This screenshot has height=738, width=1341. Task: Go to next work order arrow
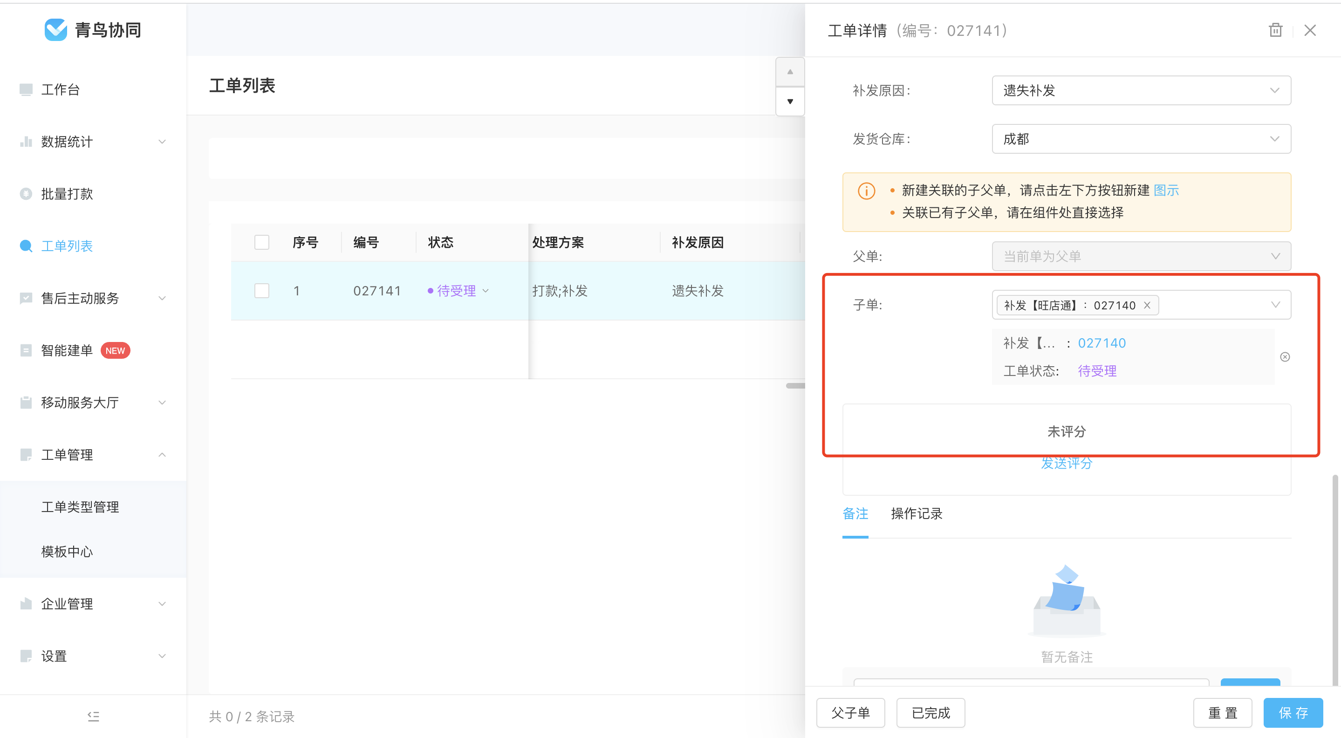click(790, 102)
